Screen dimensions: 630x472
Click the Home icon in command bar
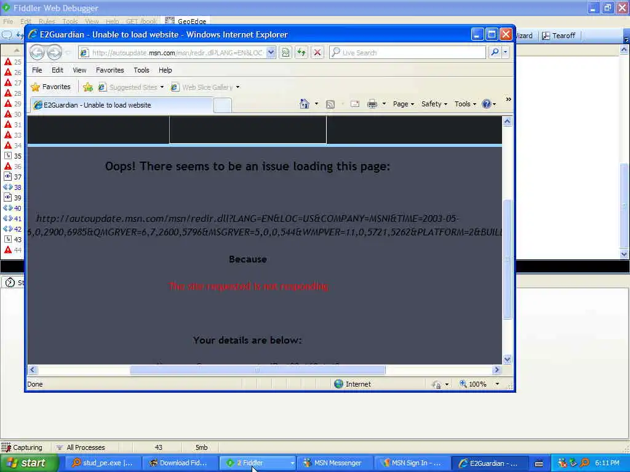point(305,104)
